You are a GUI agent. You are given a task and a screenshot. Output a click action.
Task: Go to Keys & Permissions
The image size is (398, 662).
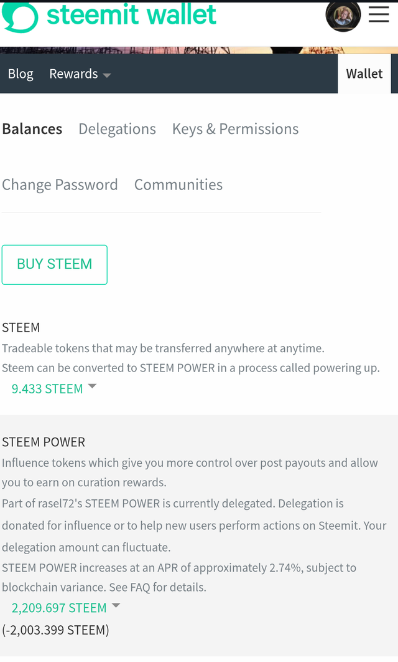point(236,129)
